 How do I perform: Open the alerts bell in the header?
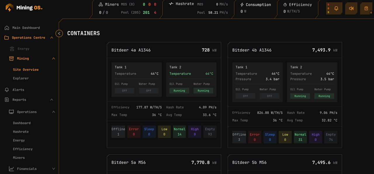click(x=336, y=8)
